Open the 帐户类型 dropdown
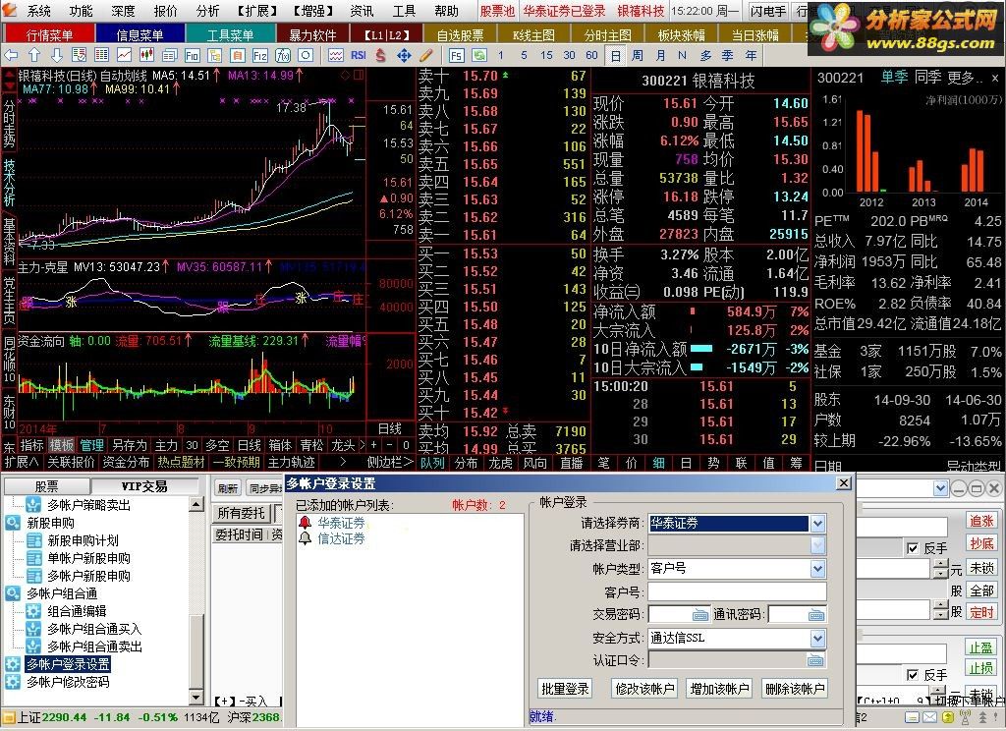Viewport: 1006px width, 731px height. pos(817,569)
